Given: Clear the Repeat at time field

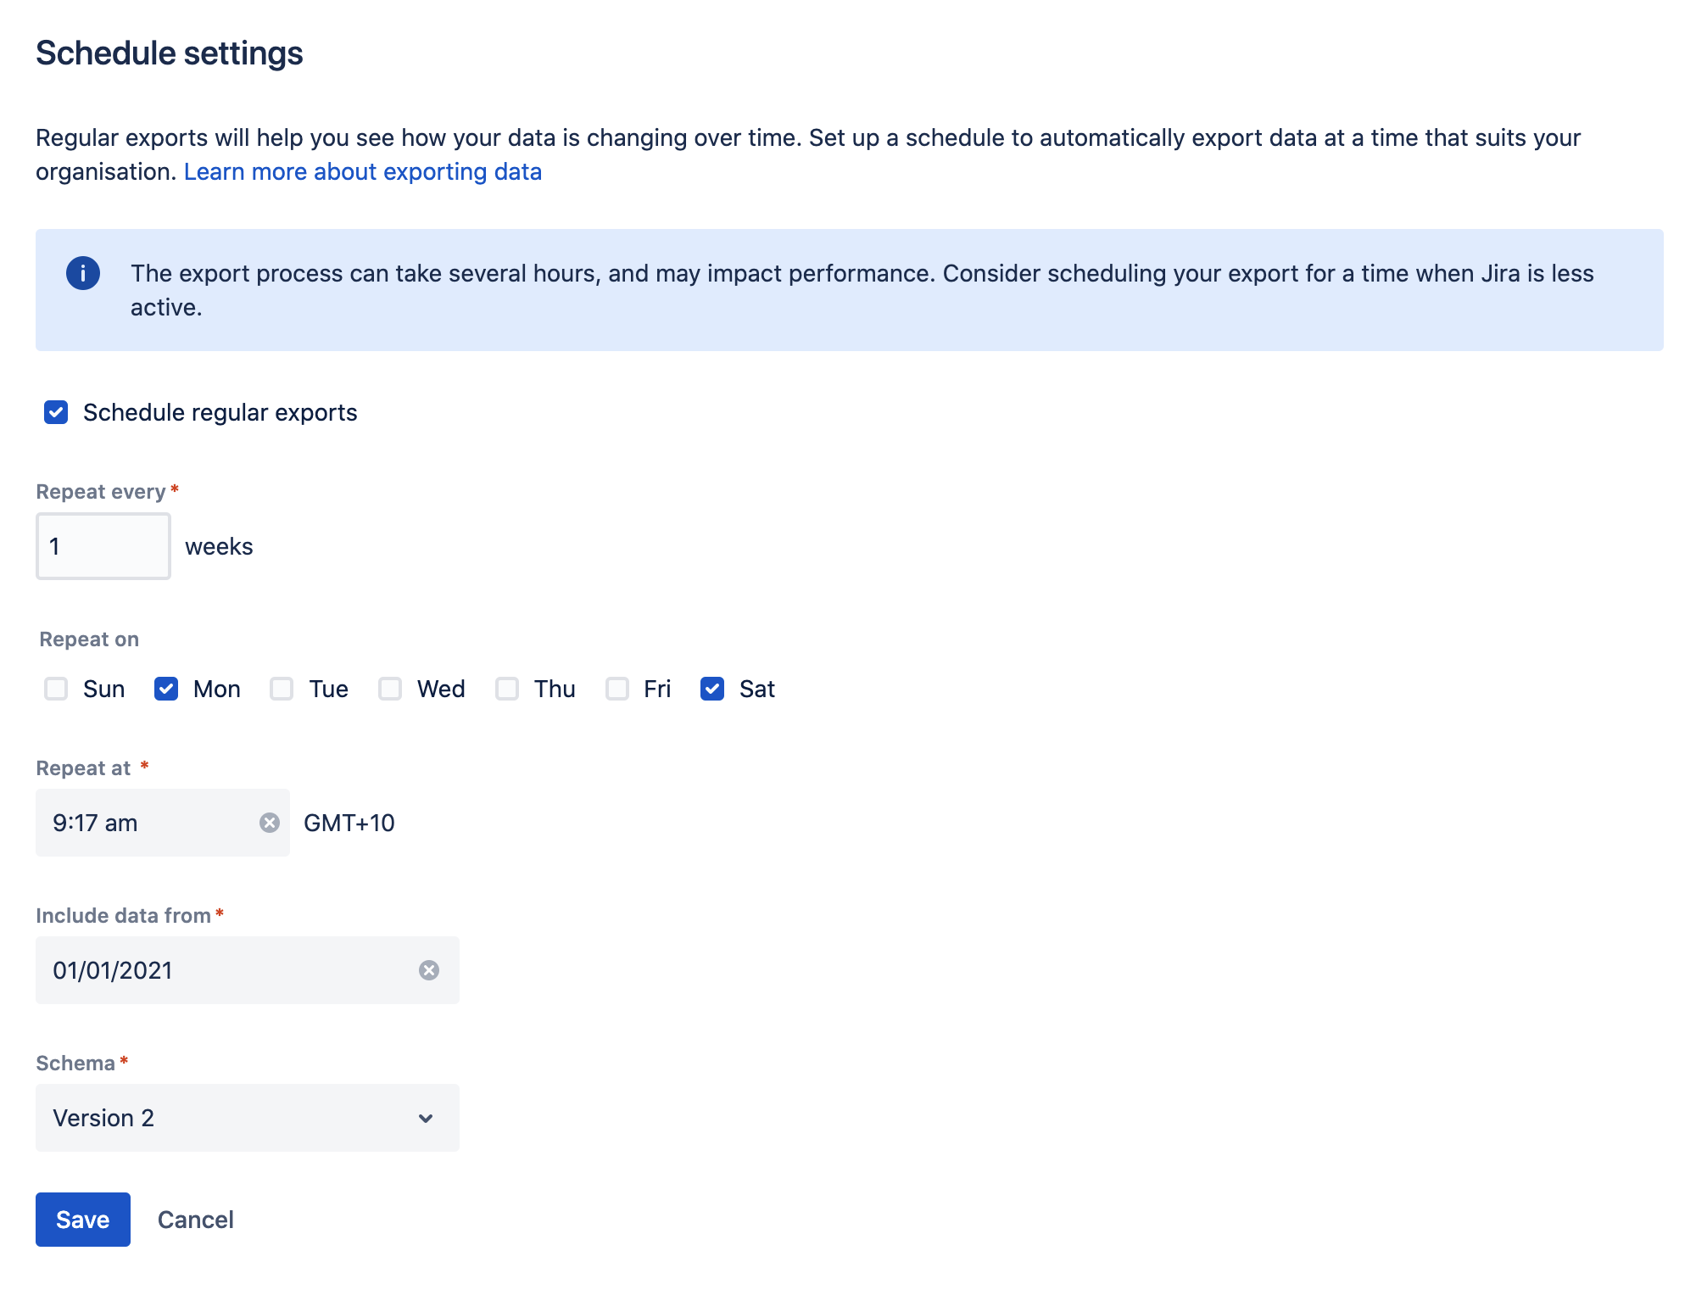Looking at the screenshot, I should (270, 823).
